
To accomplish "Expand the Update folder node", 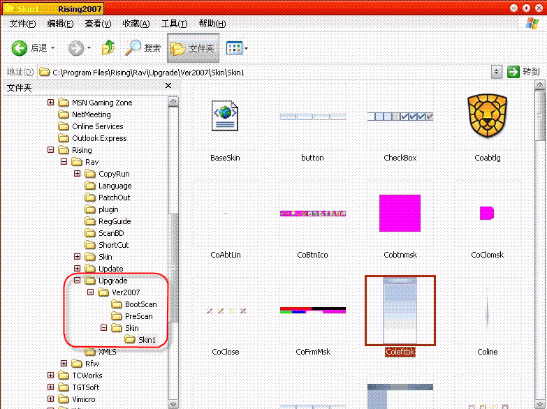I will tap(77, 268).
